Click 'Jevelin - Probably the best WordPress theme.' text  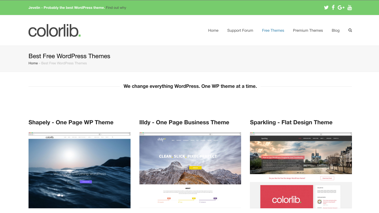click(67, 8)
